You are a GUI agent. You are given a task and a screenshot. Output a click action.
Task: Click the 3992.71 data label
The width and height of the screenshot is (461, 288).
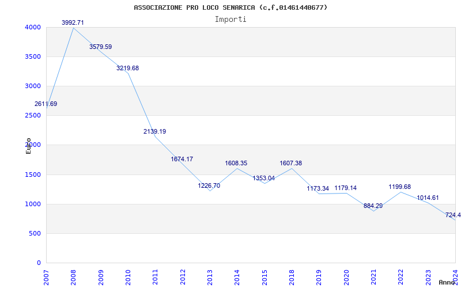73,22
